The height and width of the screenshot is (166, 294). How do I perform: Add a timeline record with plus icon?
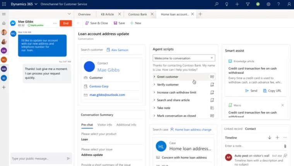click(x=277, y=138)
